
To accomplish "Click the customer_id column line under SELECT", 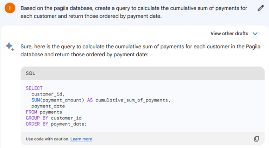I will (x=48, y=94).
